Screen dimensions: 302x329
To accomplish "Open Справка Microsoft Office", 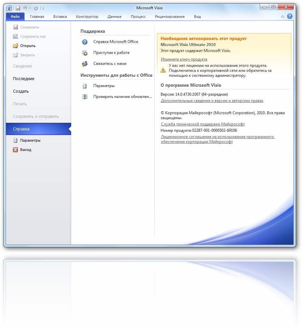I will [x=116, y=42].
